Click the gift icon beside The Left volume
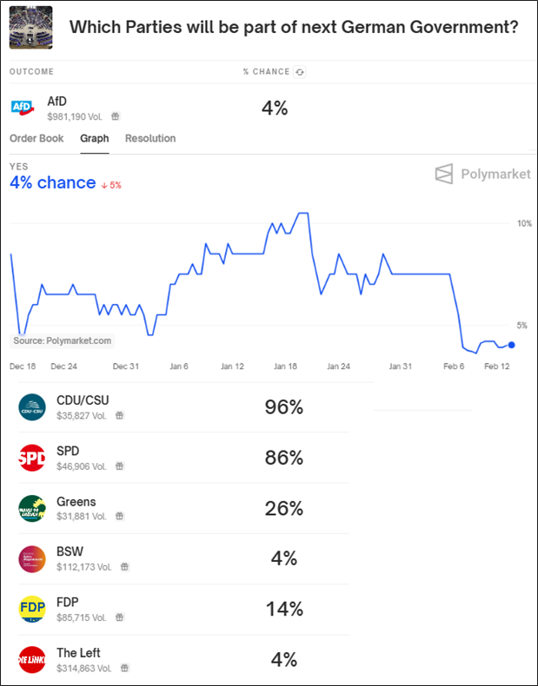Screen dimensions: 538x686 pyautogui.click(x=124, y=668)
